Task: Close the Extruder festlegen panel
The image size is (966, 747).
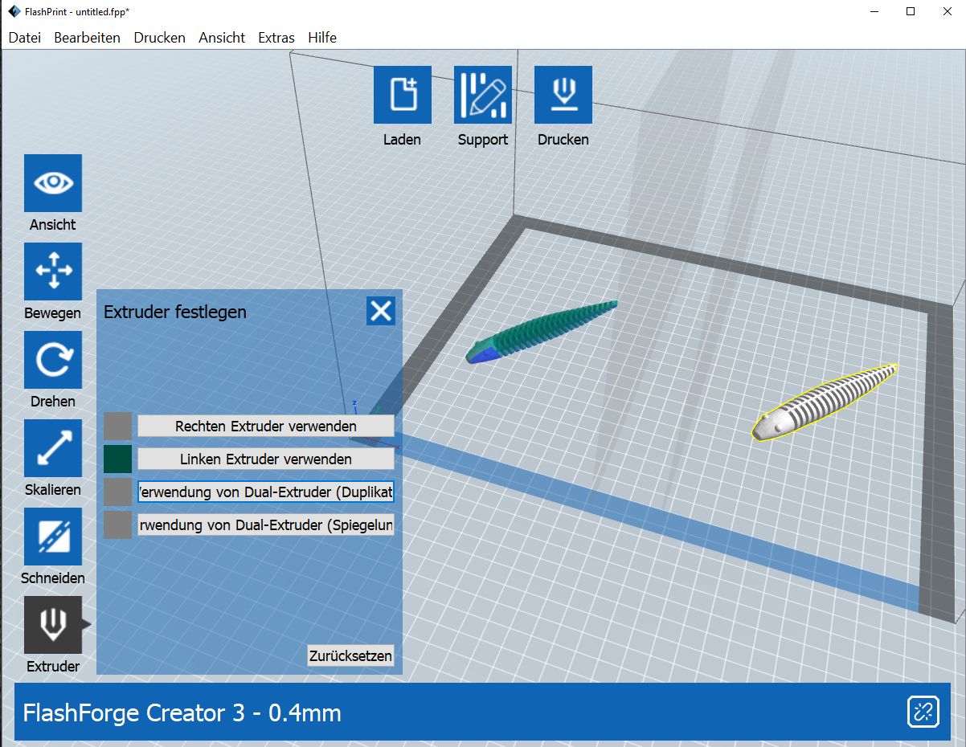Action: (x=381, y=311)
